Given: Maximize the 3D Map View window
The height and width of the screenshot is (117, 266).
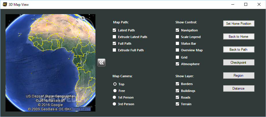Looking at the screenshot, I should [246, 4].
